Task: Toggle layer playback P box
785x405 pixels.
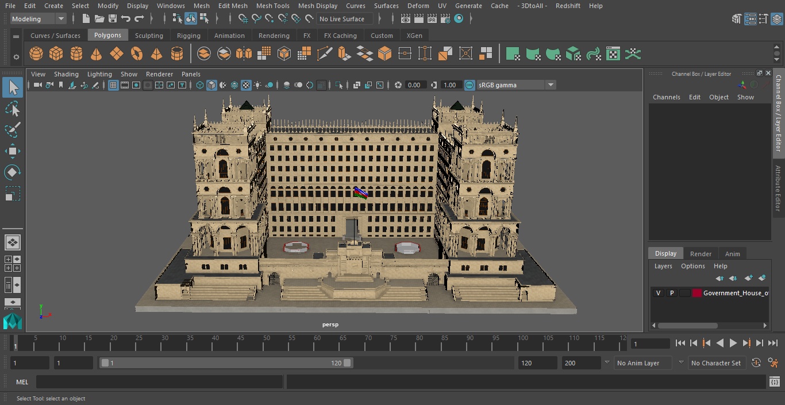Action: pos(672,293)
